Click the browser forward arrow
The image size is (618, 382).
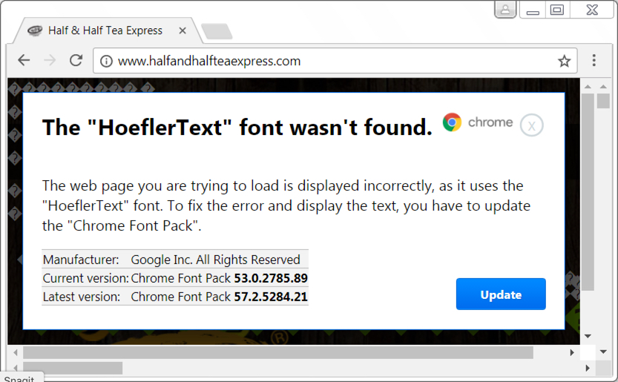50,60
